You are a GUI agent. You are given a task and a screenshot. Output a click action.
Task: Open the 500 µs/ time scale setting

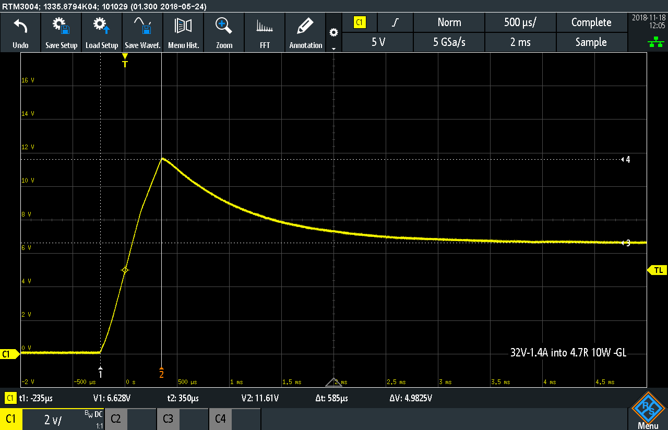pyautogui.click(x=520, y=22)
